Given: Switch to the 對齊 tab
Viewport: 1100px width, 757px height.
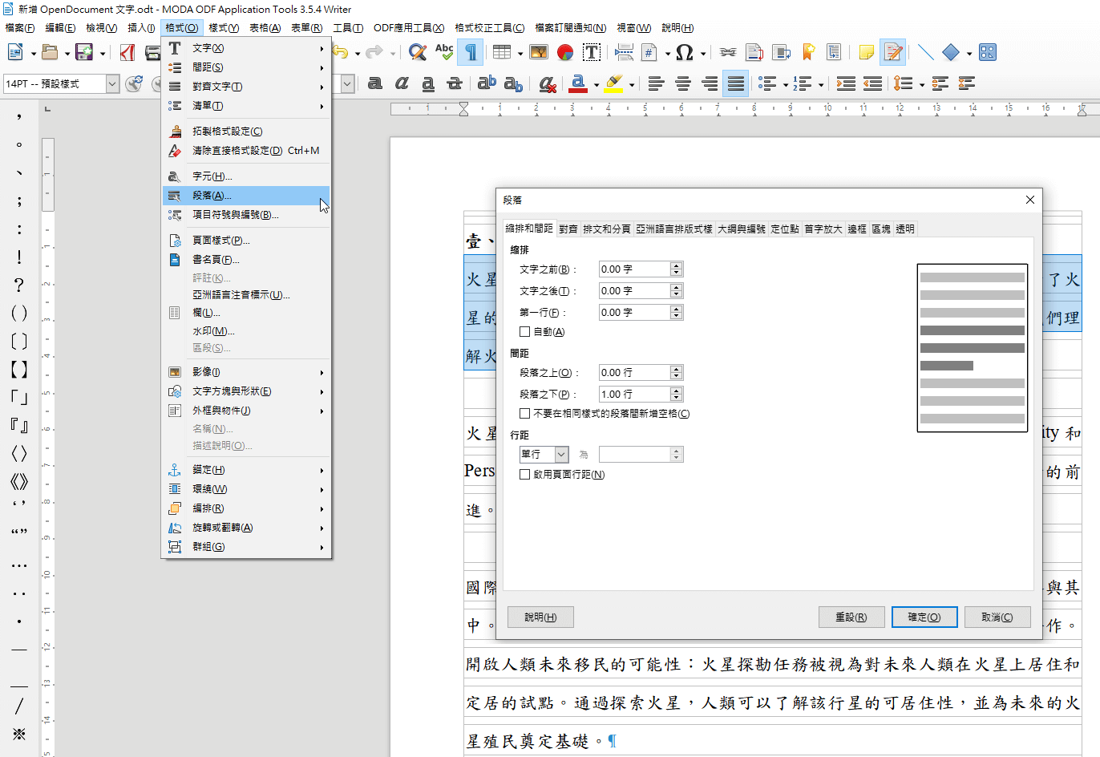Looking at the screenshot, I should click(568, 229).
